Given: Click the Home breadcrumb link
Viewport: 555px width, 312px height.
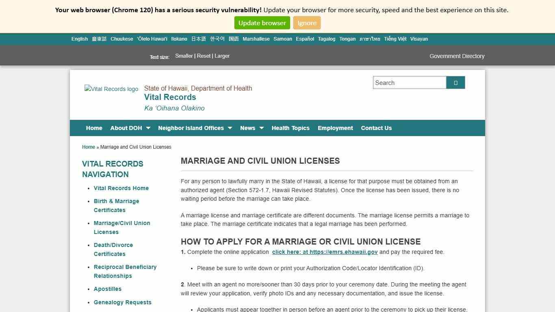Looking at the screenshot, I should (x=88, y=147).
